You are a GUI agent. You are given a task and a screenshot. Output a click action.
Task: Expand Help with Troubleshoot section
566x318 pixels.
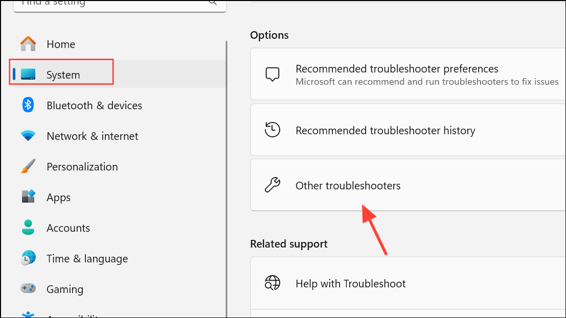click(x=351, y=284)
